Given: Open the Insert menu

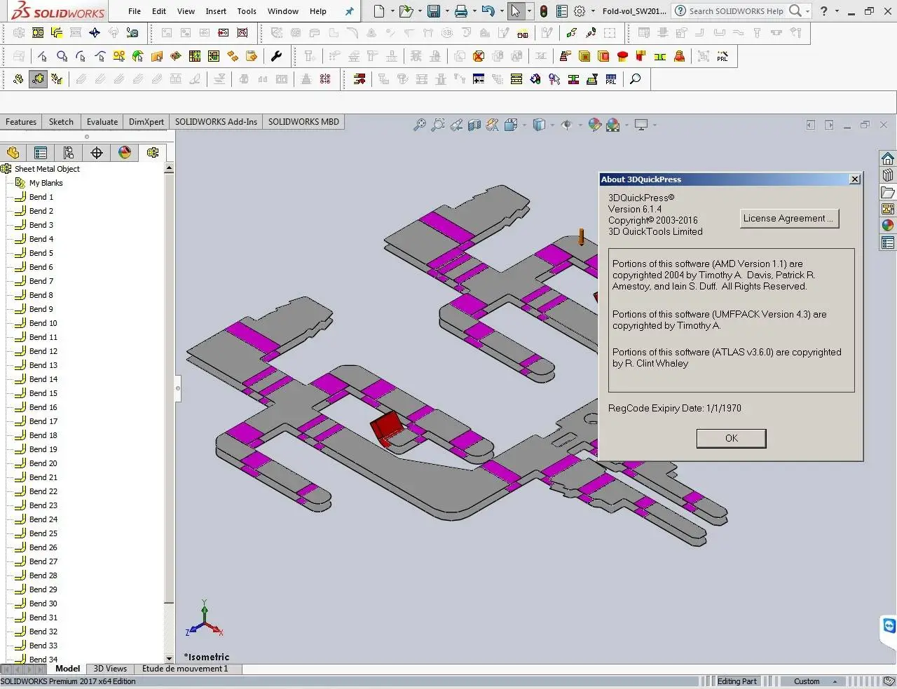Looking at the screenshot, I should pos(216,11).
